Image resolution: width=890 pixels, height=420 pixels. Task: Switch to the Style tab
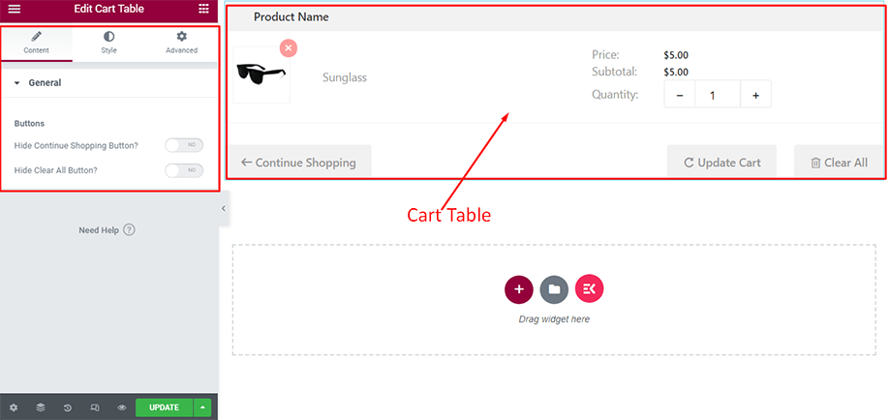[x=108, y=43]
